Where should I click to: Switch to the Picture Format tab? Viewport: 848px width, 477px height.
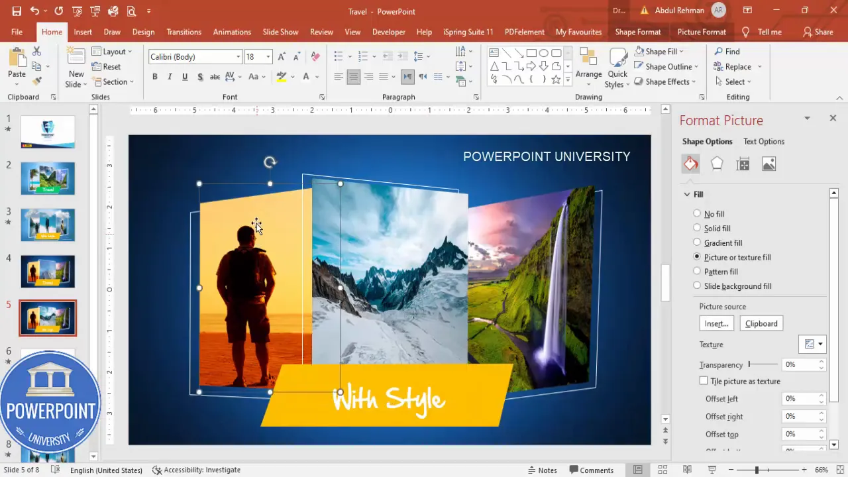702,32
